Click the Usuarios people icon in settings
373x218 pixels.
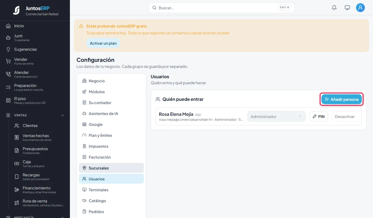click(84, 179)
